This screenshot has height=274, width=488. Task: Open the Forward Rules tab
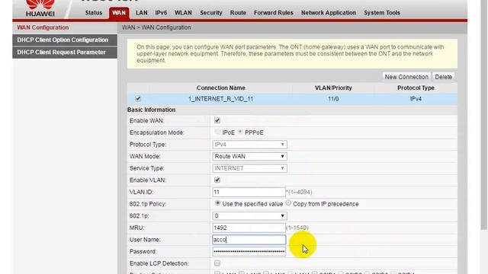click(273, 13)
